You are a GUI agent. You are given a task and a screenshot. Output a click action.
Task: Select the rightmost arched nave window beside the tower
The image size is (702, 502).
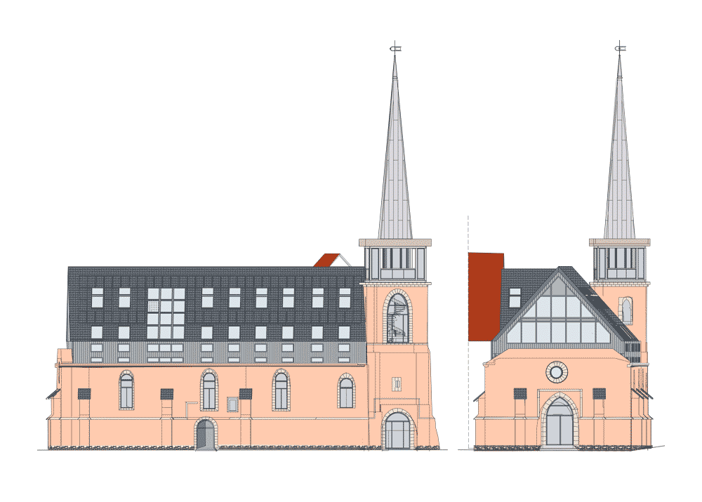(346, 392)
